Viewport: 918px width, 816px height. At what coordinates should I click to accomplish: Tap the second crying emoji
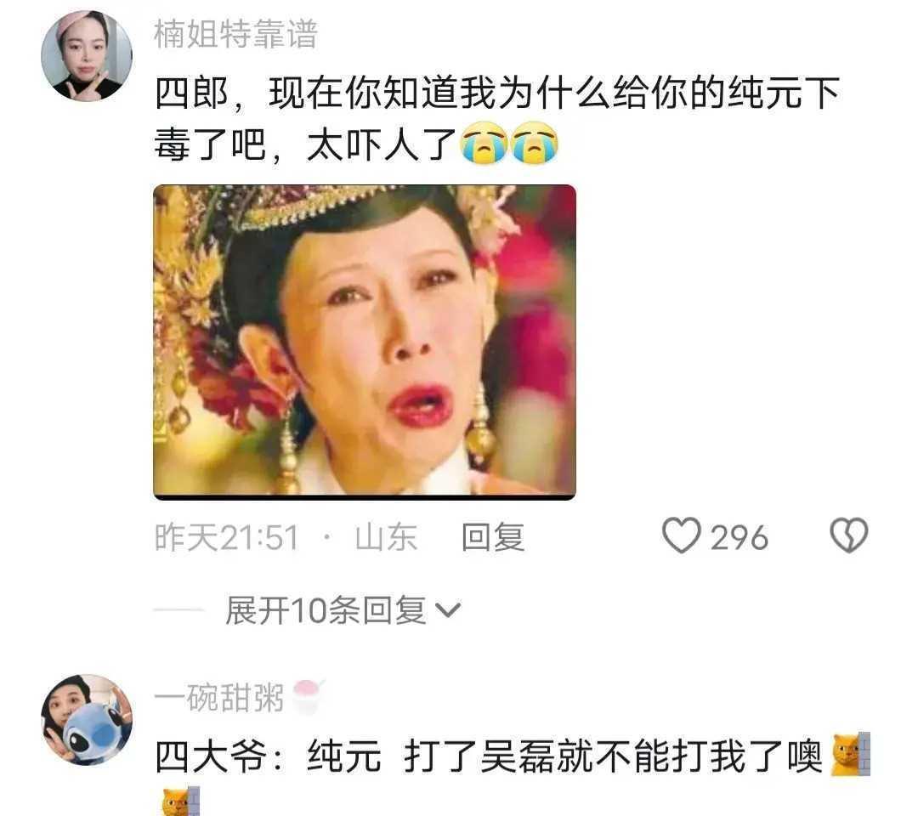tap(535, 144)
